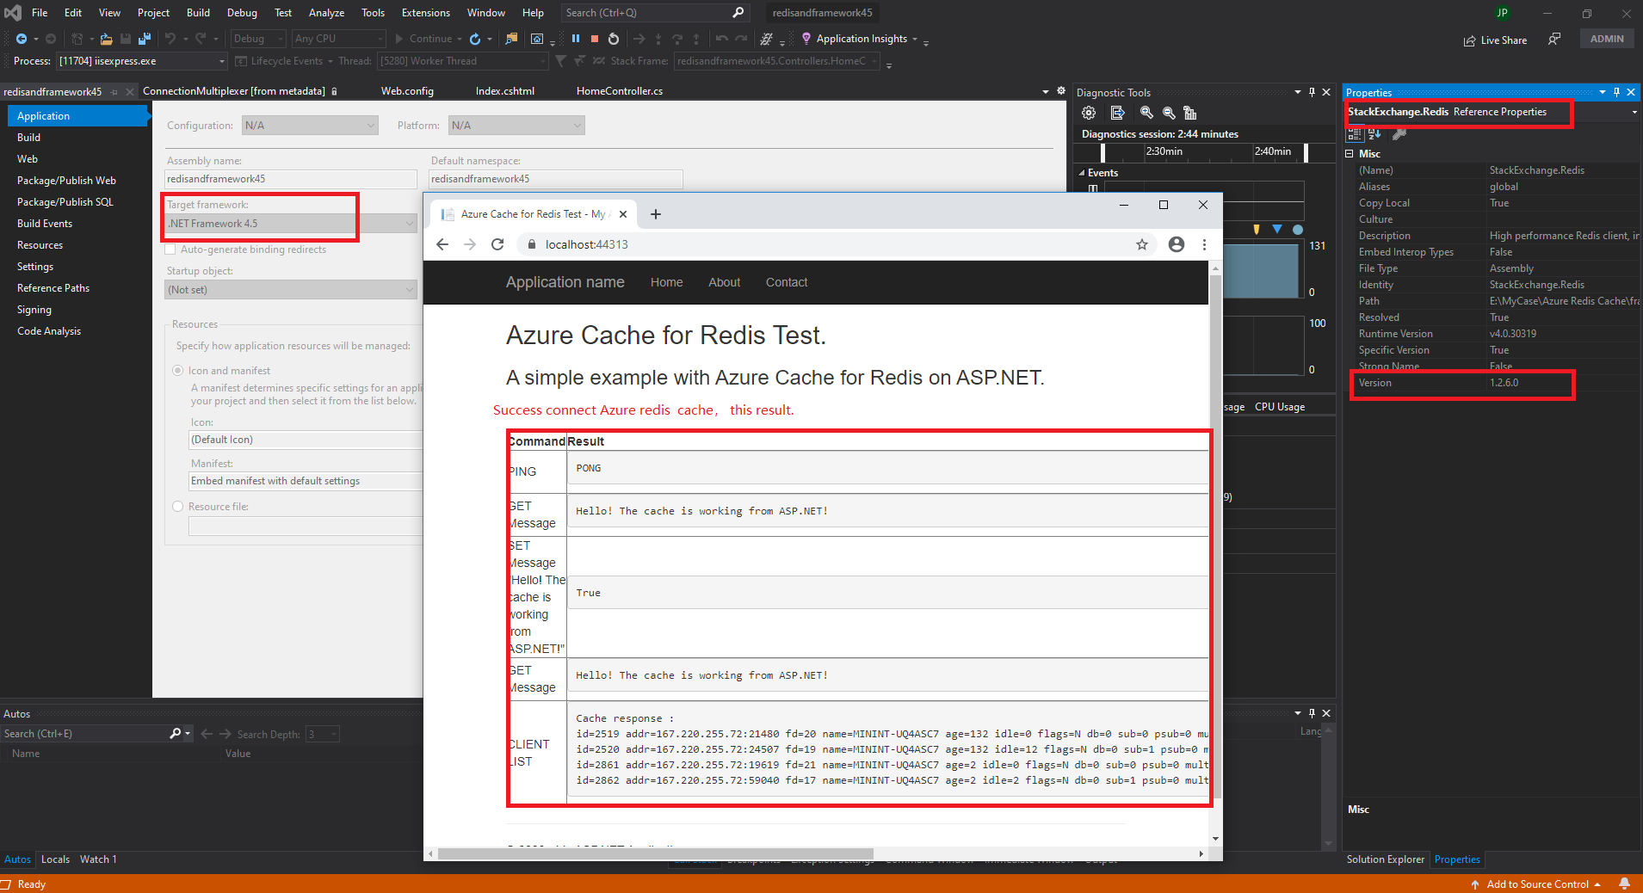Click the Contact link in the web page

[787, 282]
